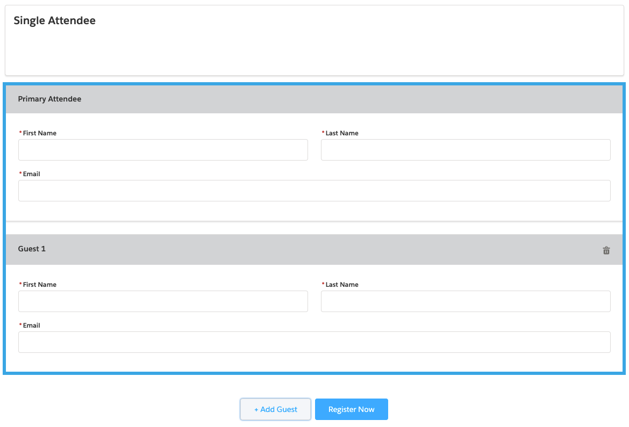
Task: Click the Guest 1 section title
Action: 32,249
